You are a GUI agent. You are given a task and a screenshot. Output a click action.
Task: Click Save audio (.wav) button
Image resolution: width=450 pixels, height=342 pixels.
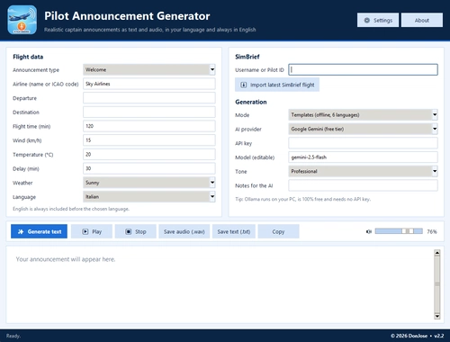[x=184, y=231]
